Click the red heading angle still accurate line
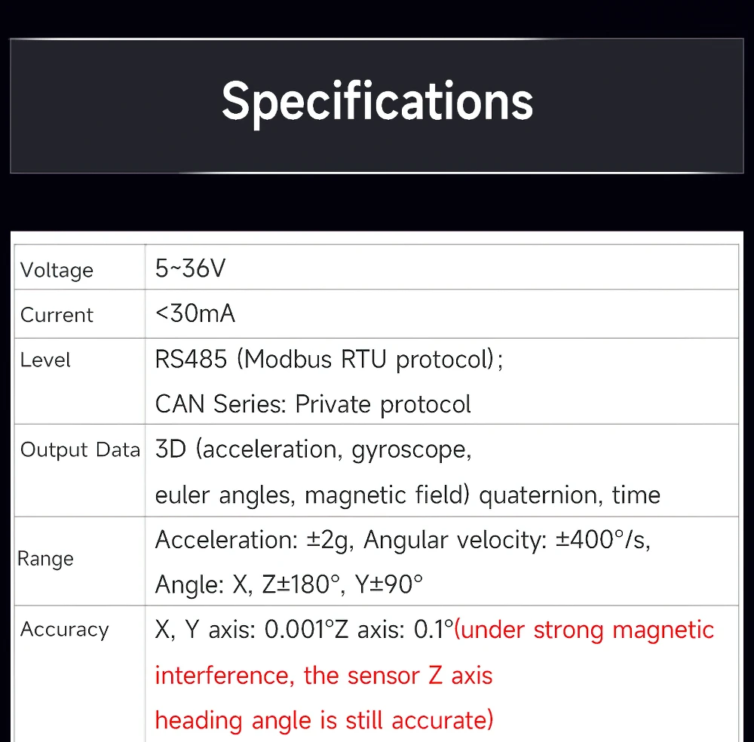The width and height of the screenshot is (754, 742). coord(324,720)
